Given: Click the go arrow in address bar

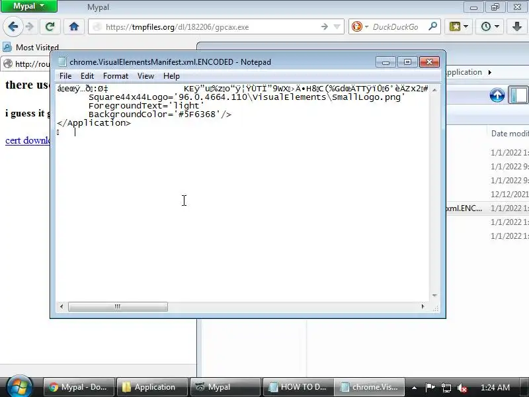Looking at the screenshot, I should point(324,26).
